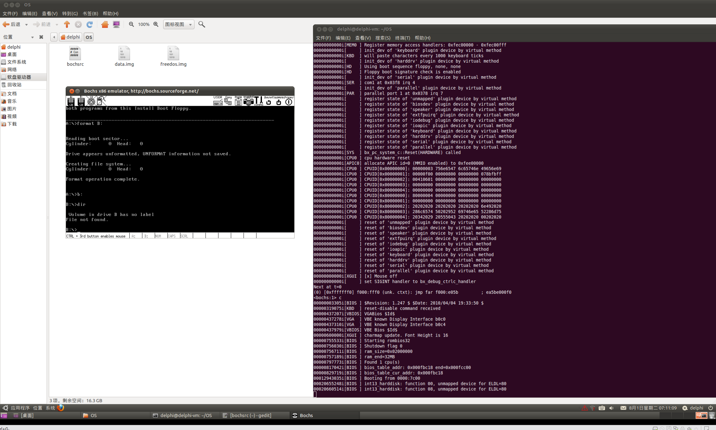Viewport: 716px width, 430px height.
Task: Open the 书签(B) menu in file manager
Action: tap(90, 14)
